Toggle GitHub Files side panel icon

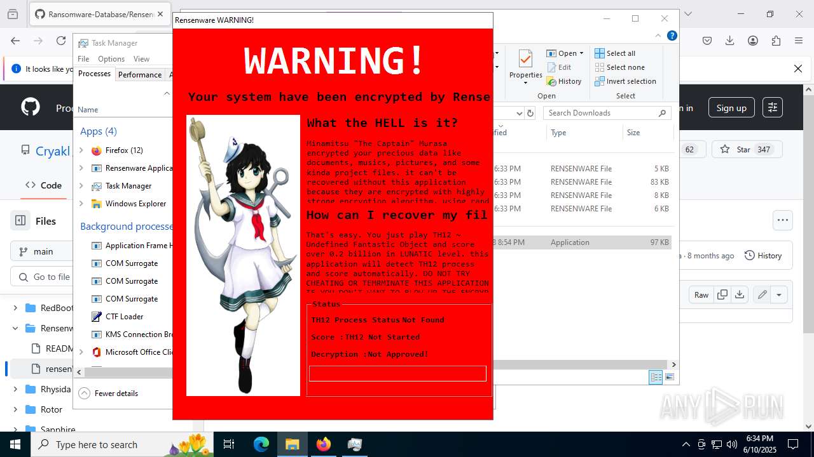click(20, 221)
